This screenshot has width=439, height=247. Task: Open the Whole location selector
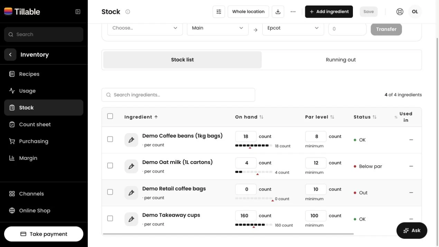pos(248,12)
